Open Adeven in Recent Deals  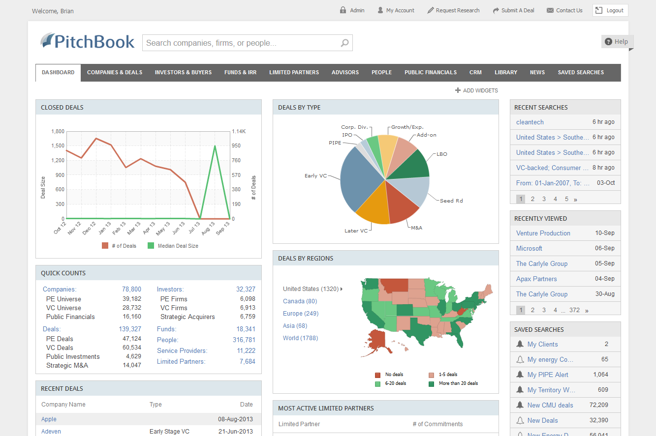51,432
